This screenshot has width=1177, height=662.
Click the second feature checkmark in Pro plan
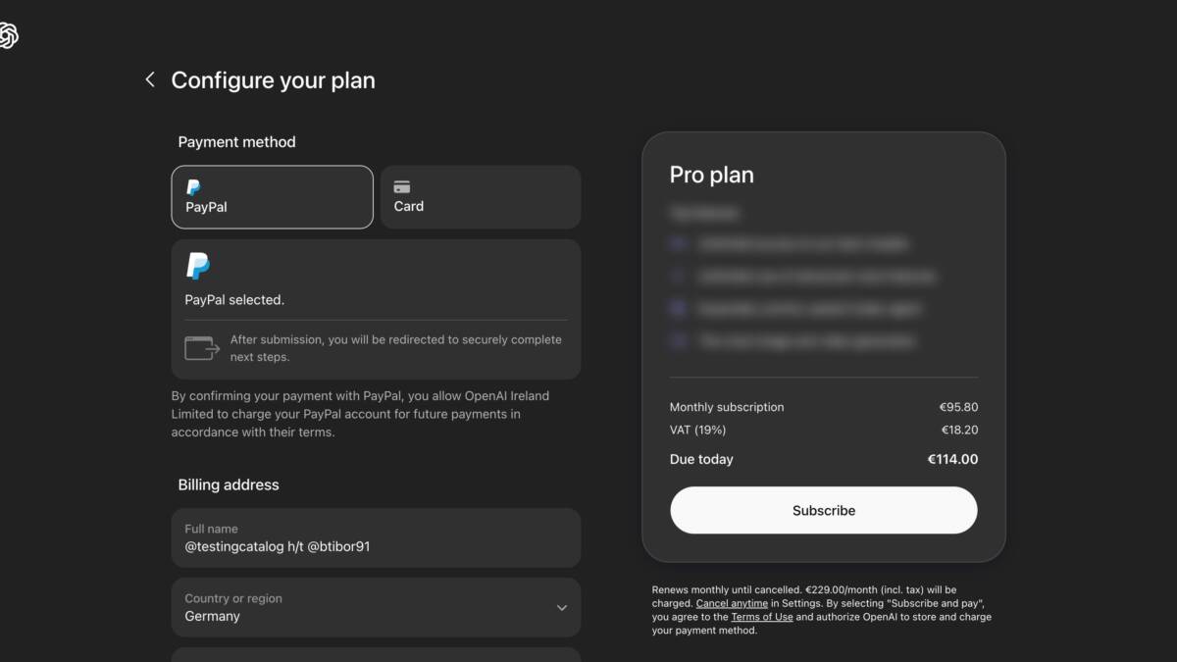click(678, 276)
